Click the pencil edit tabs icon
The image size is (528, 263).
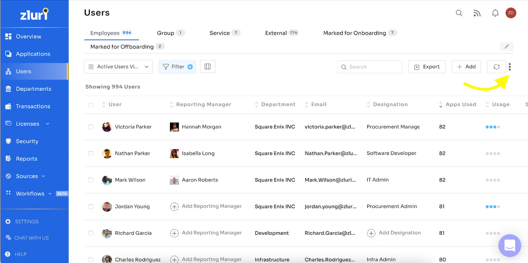(507, 47)
